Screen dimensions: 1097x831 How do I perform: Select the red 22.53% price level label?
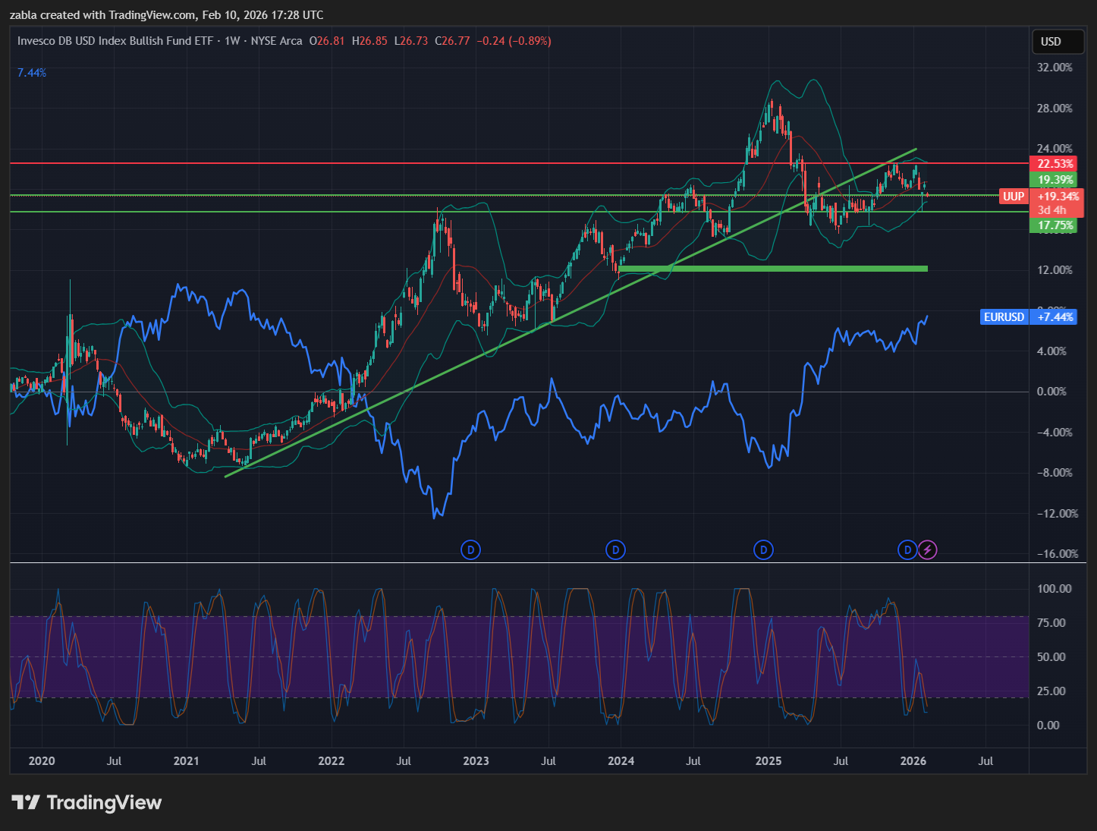[1055, 164]
